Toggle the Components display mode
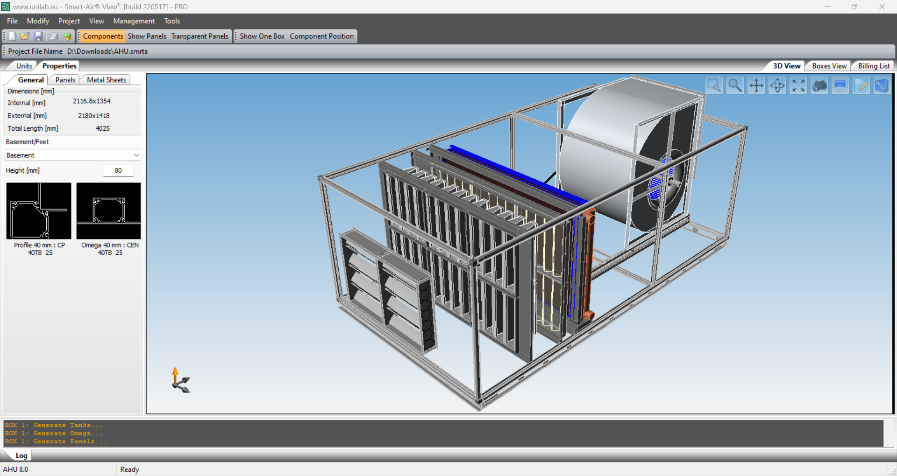Viewport: 897px width, 476px height. tap(103, 36)
